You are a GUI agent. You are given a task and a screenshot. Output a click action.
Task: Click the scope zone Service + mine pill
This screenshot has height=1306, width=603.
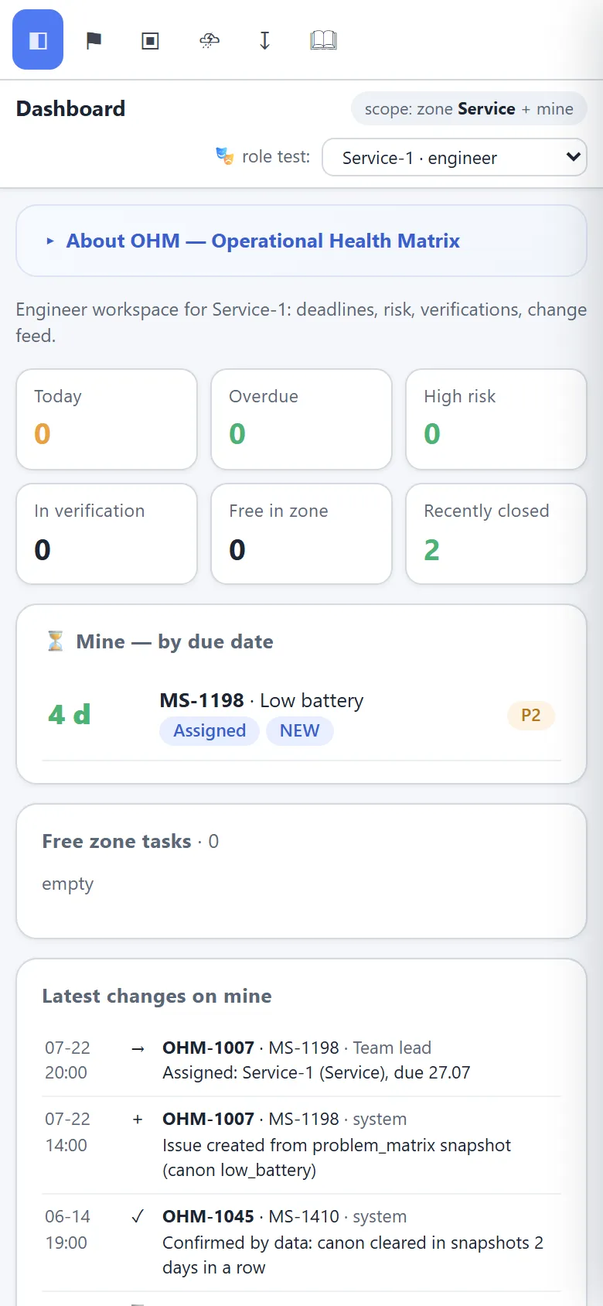coord(469,109)
